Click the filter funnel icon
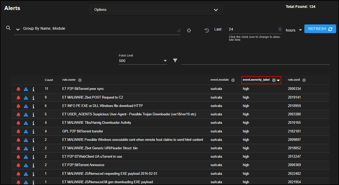Screen dimensions: 339x185 click(175, 61)
